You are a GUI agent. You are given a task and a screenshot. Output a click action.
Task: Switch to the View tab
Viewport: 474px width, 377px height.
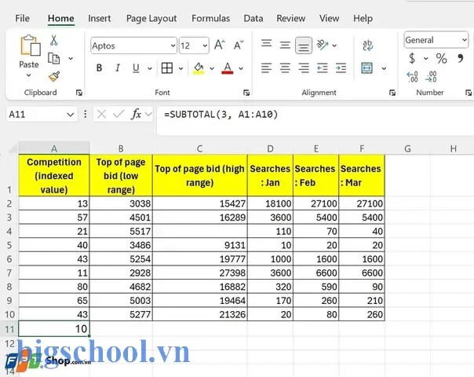tap(329, 18)
